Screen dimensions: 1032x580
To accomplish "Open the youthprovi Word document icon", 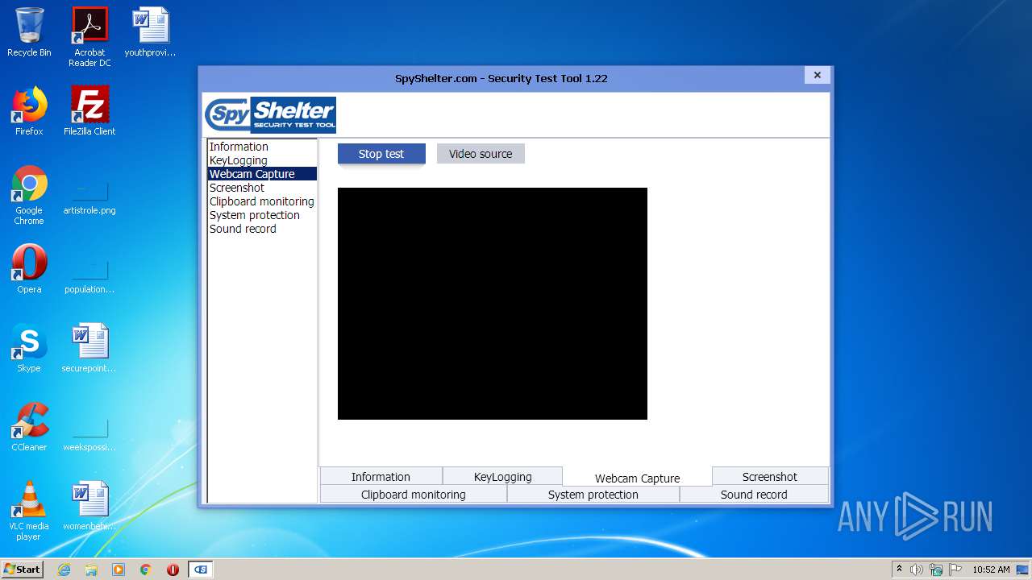I will [150, 32].
